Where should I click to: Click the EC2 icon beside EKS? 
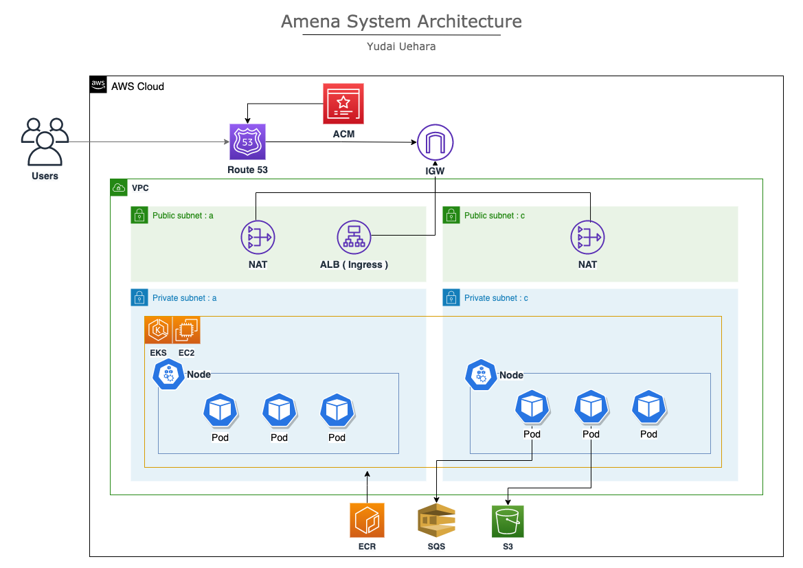[x=185, y=330]
